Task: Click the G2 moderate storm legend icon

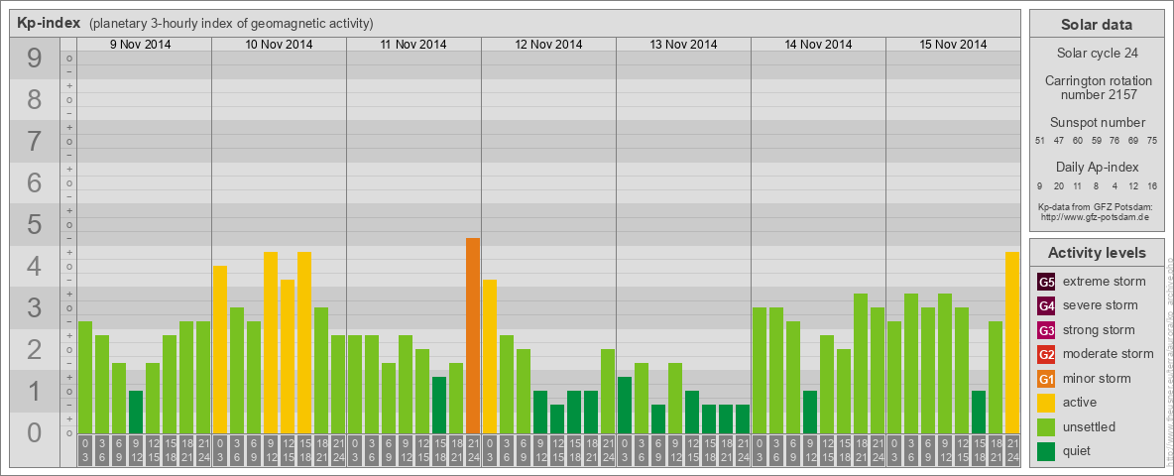Action: click(1046, 355)
